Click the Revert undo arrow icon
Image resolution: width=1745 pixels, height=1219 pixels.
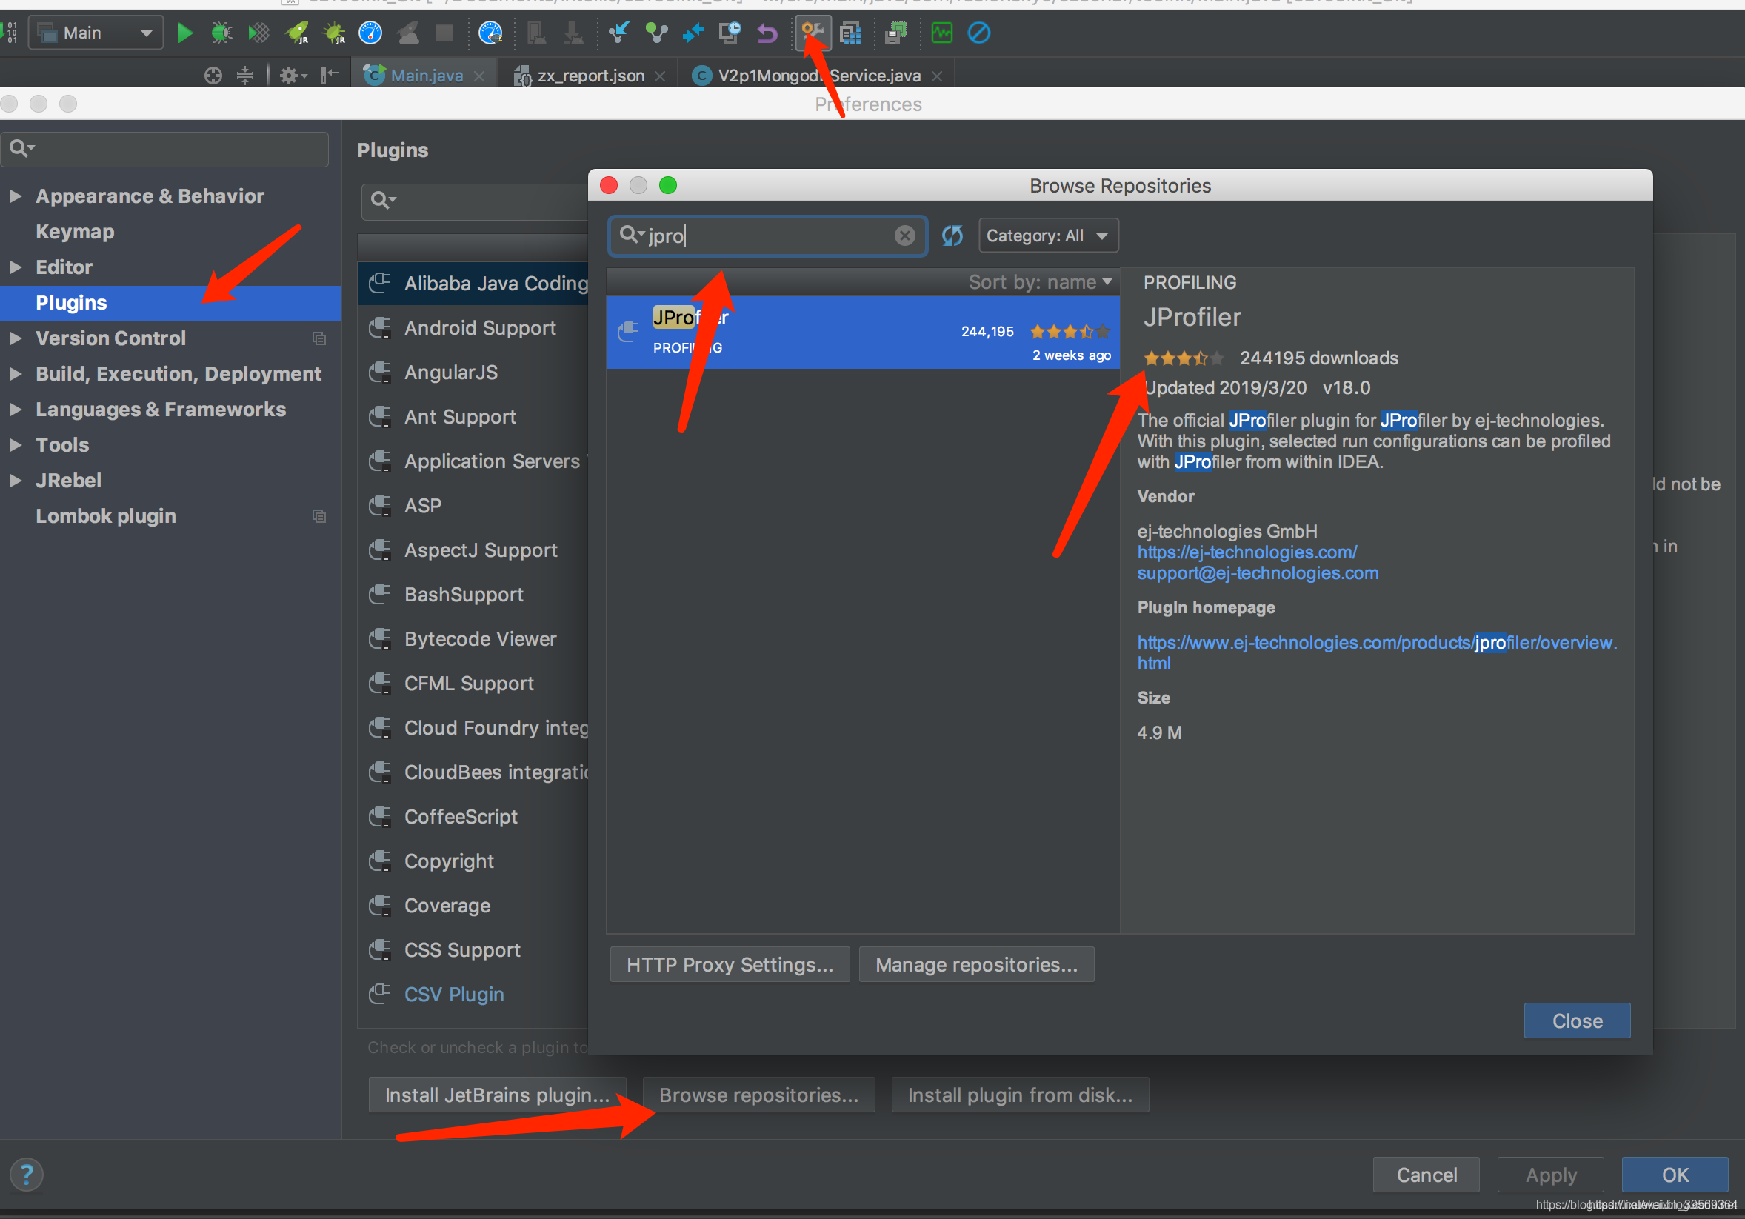pos(767,33)
